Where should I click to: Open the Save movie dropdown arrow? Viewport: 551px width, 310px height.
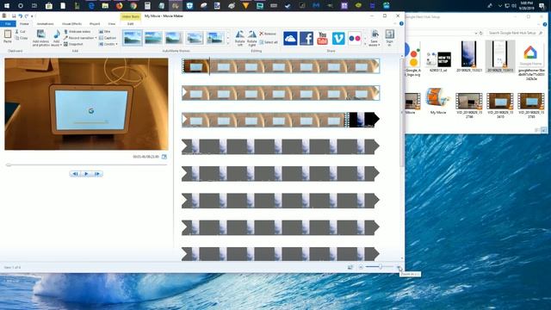tap(379, 45)
